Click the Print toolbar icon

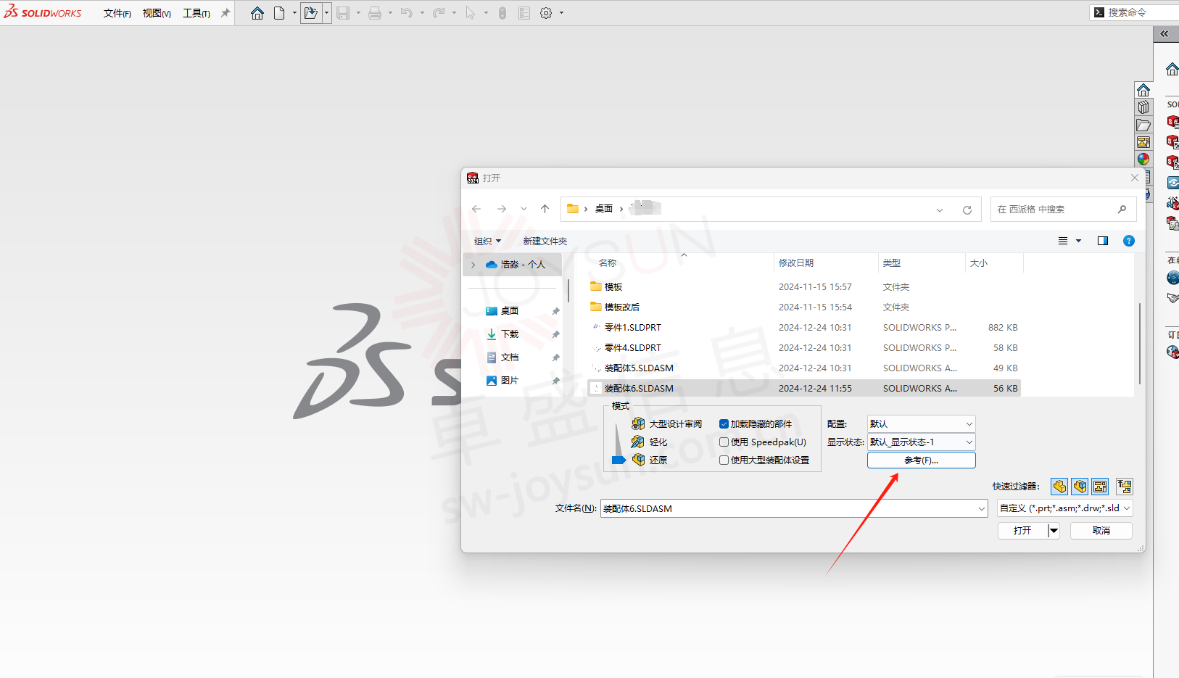375,13
